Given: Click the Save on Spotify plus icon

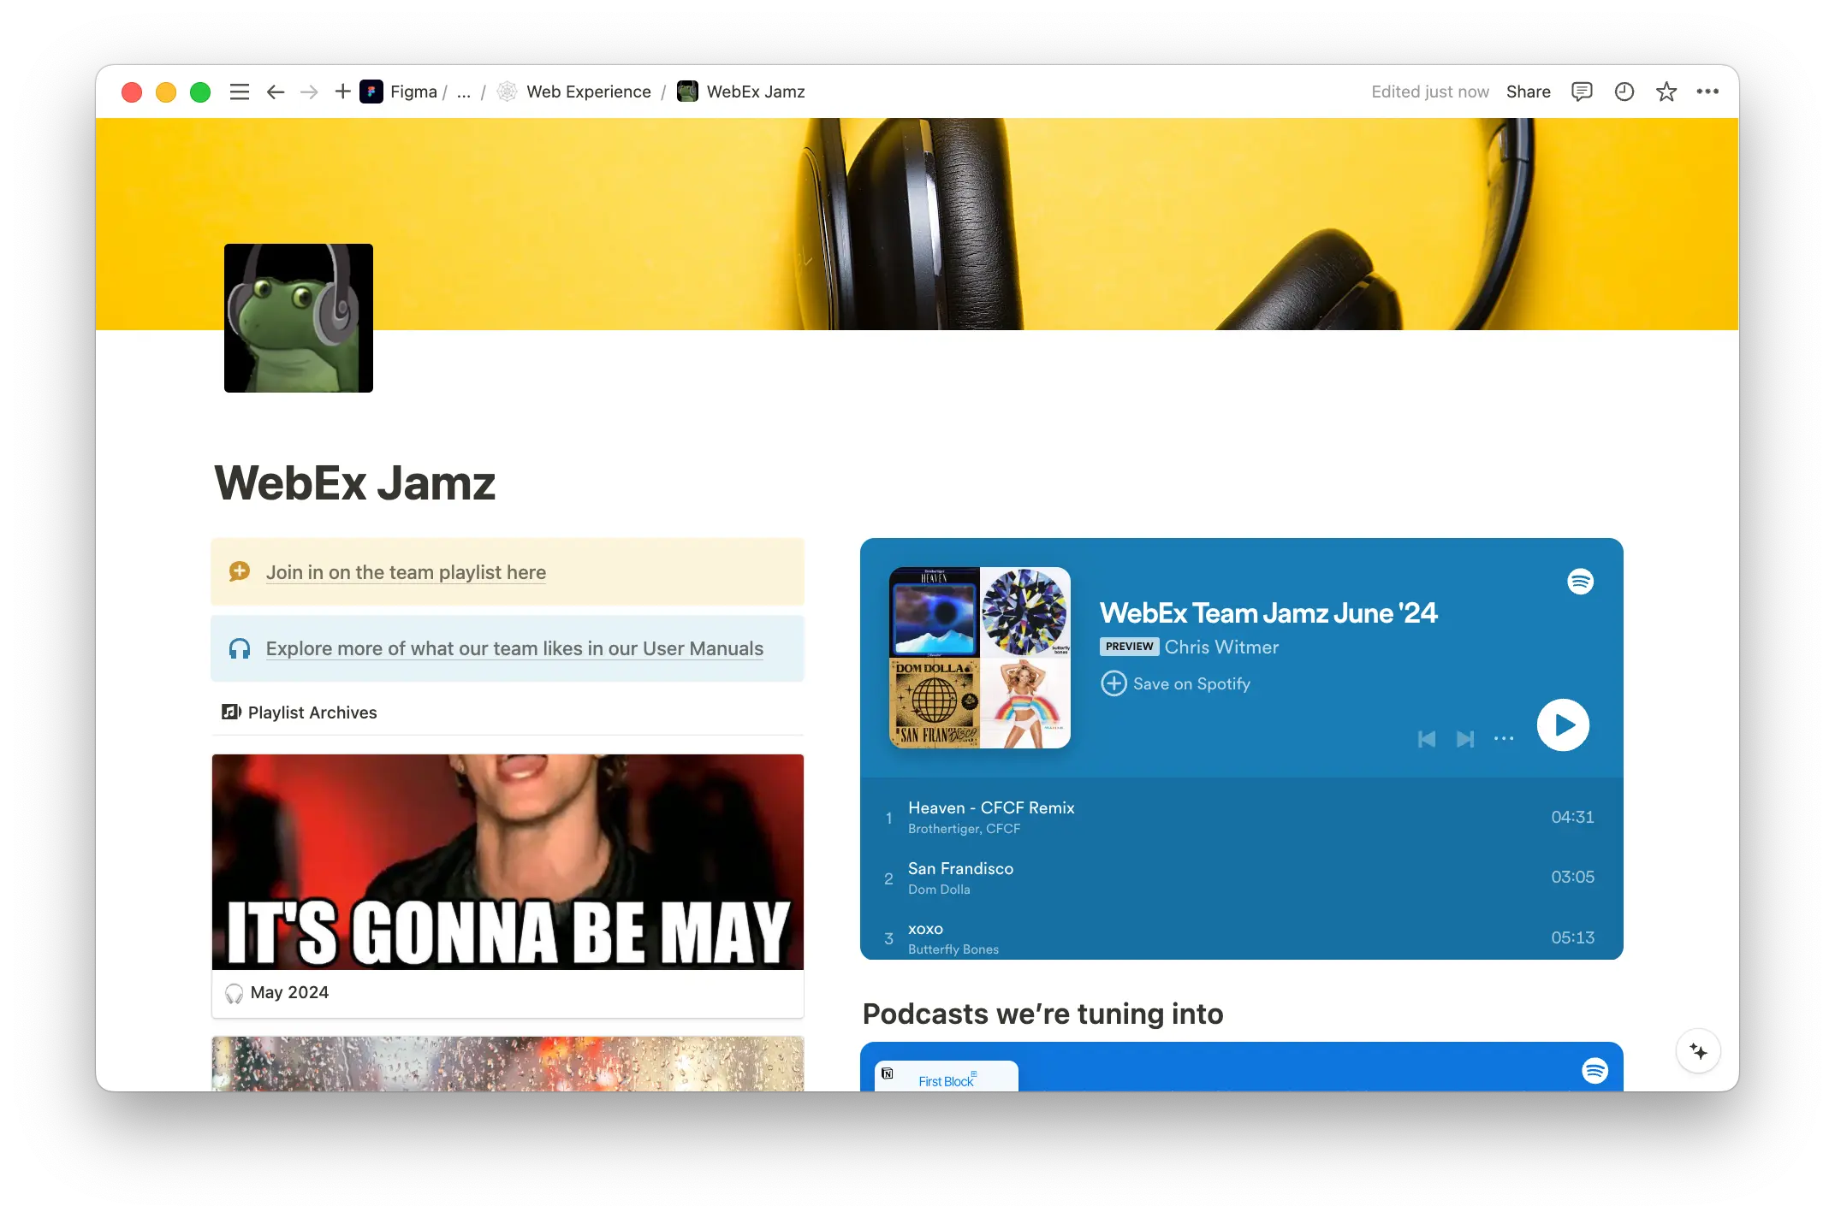Looking at the screenshot, I should click(x=1113, y=683).
